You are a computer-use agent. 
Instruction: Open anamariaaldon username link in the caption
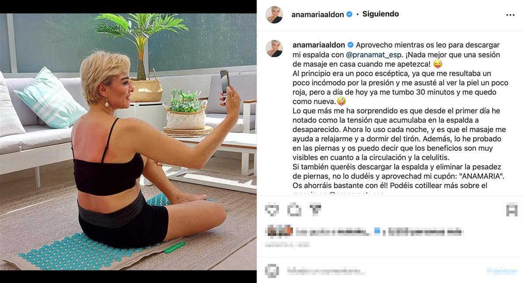[x=319, y=45]
